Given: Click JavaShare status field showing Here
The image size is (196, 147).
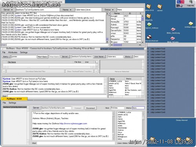Looking at the screenshot, I should pos(130,10).
